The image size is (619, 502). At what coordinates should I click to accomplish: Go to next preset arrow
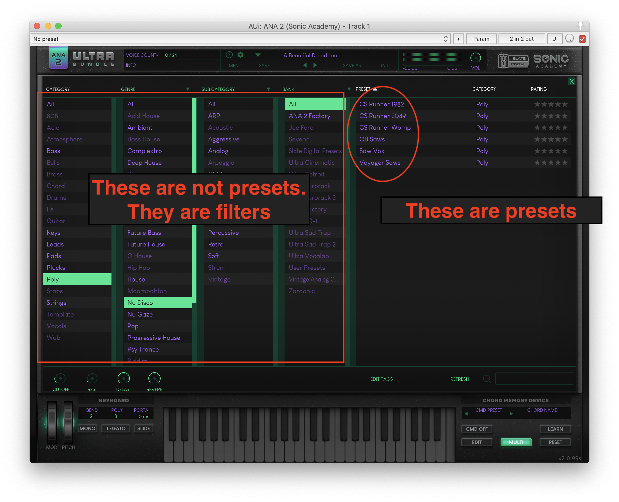tap(315, 65)
